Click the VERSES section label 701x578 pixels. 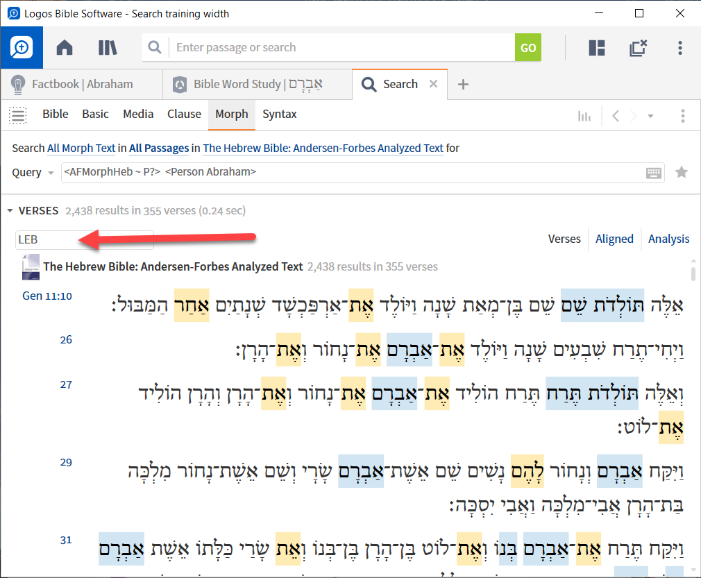point(38,210)
